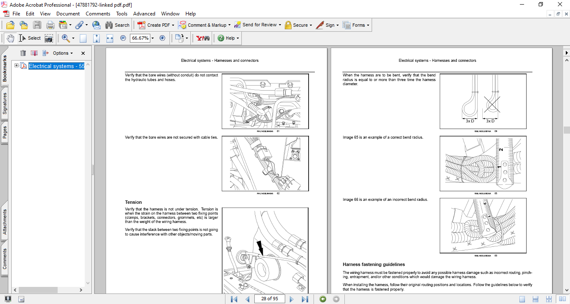Click the Search button
Viewport: 570px width, 304px height.
pyautogui.click(x=117, y=25)
